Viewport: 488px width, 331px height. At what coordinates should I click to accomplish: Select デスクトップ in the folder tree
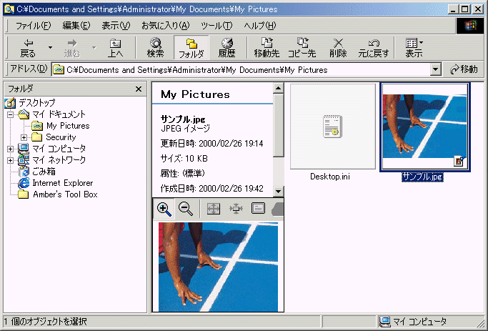click(x=36, y=102)
